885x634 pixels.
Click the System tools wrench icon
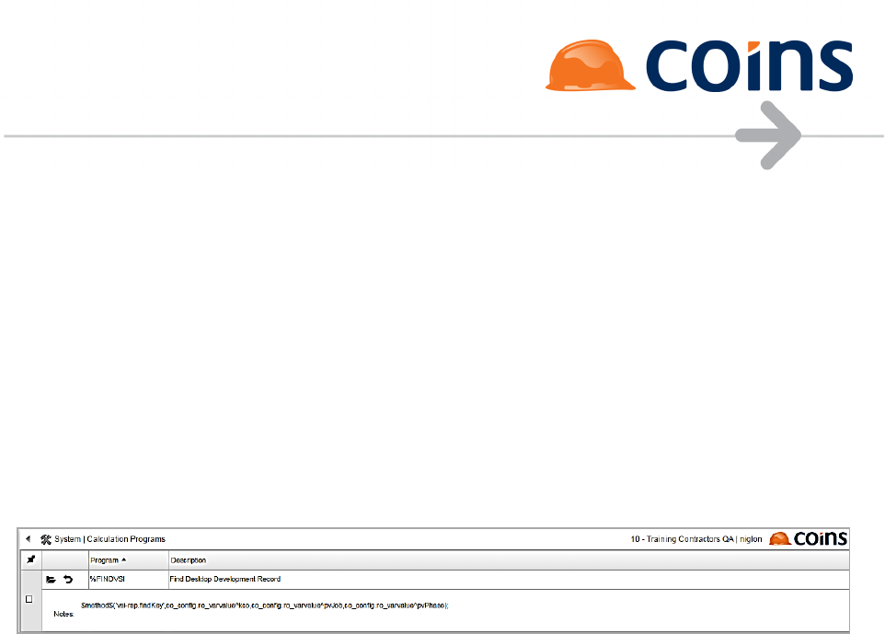[46, 540]
